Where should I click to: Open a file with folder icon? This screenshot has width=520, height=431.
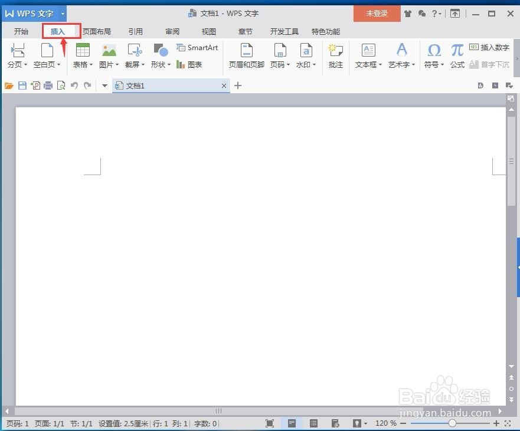[9, 86]
